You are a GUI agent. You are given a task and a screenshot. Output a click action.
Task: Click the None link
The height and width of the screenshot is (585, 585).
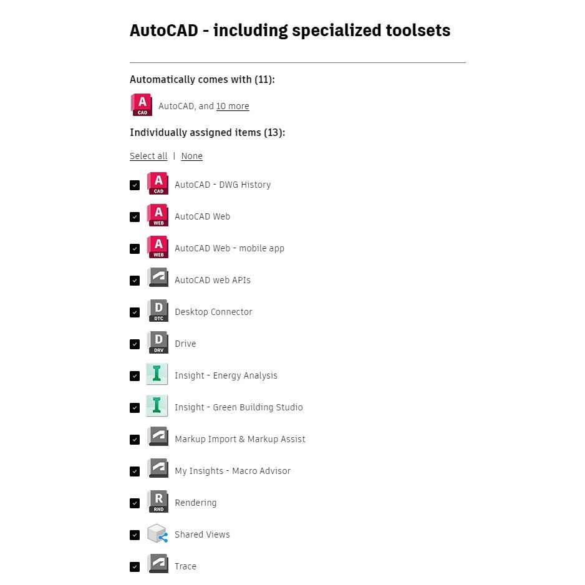(x=191, y=156)
